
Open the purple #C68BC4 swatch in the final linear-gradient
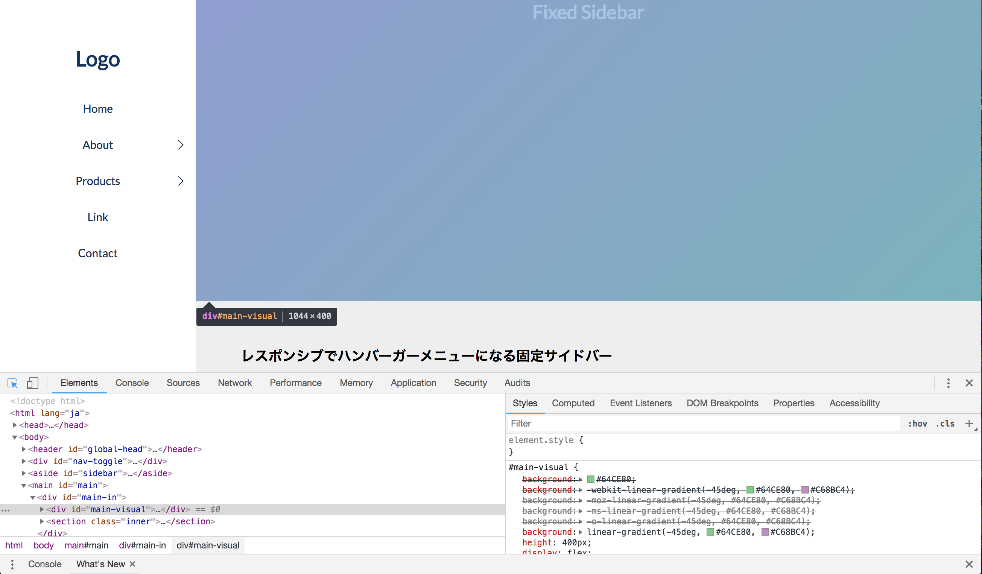(x=765, y=532)
